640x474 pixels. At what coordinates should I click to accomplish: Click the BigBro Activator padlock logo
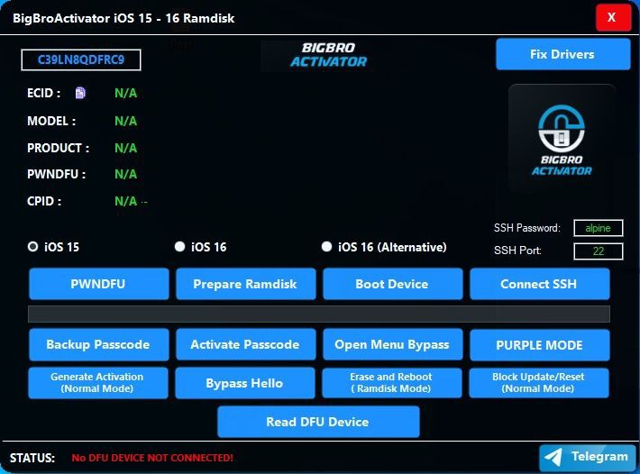562,137
